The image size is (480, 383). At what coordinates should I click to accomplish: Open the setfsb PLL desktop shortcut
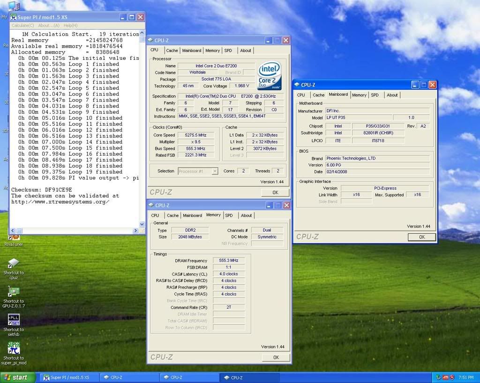click(14, 325)
